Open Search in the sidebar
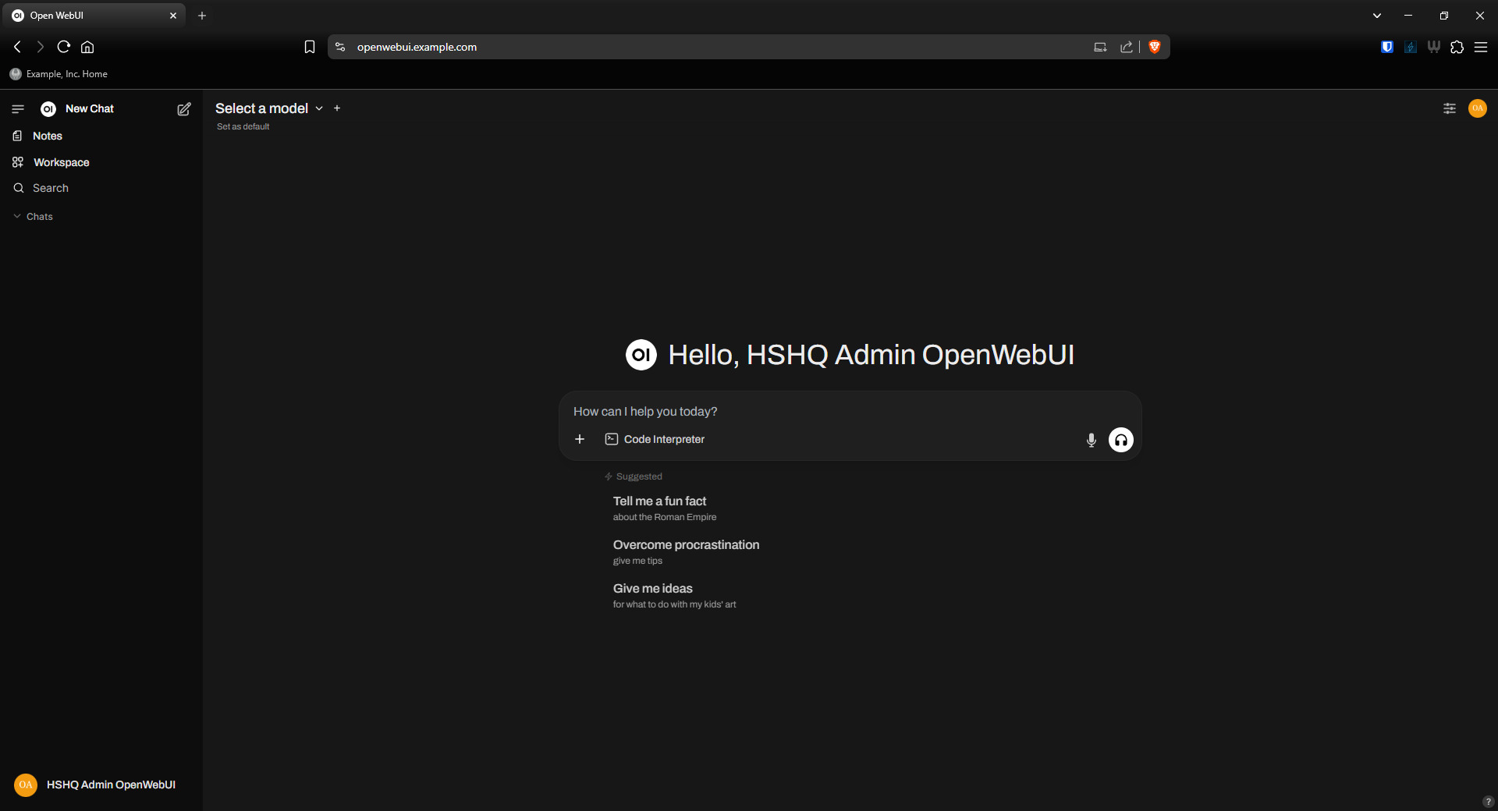Screen dimensions: 1498x811 click(50, 188)
